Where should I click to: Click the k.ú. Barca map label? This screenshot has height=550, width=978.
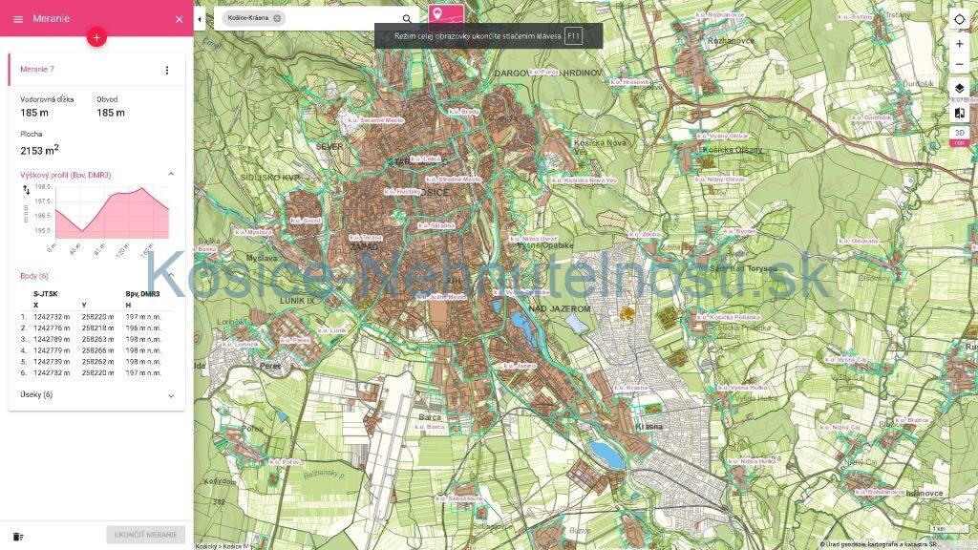(x=431, y=427)
